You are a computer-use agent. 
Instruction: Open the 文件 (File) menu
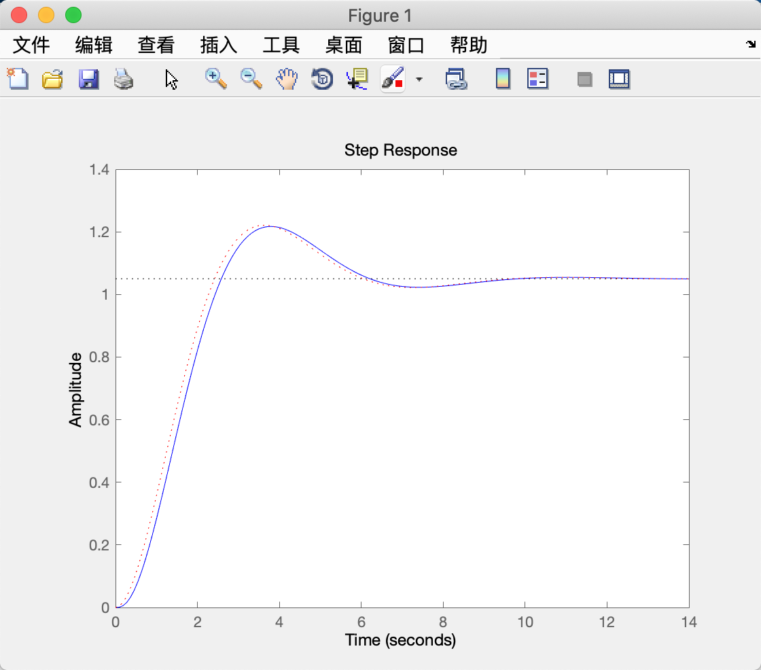tap(31, 45)
